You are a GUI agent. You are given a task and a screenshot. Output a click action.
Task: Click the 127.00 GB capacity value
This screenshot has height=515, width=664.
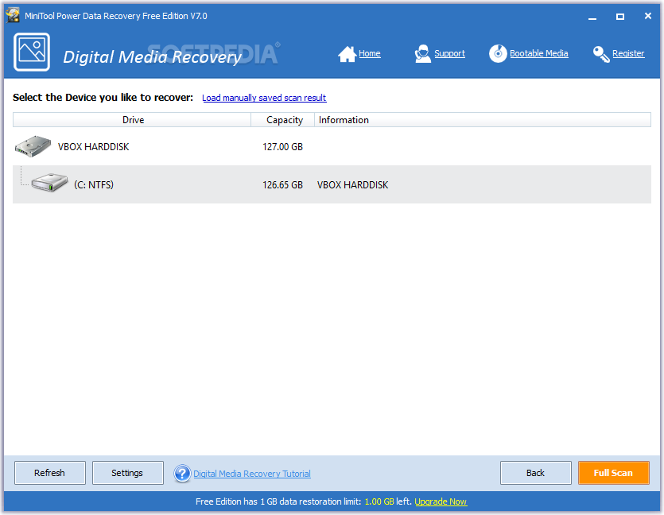point(282,147)
